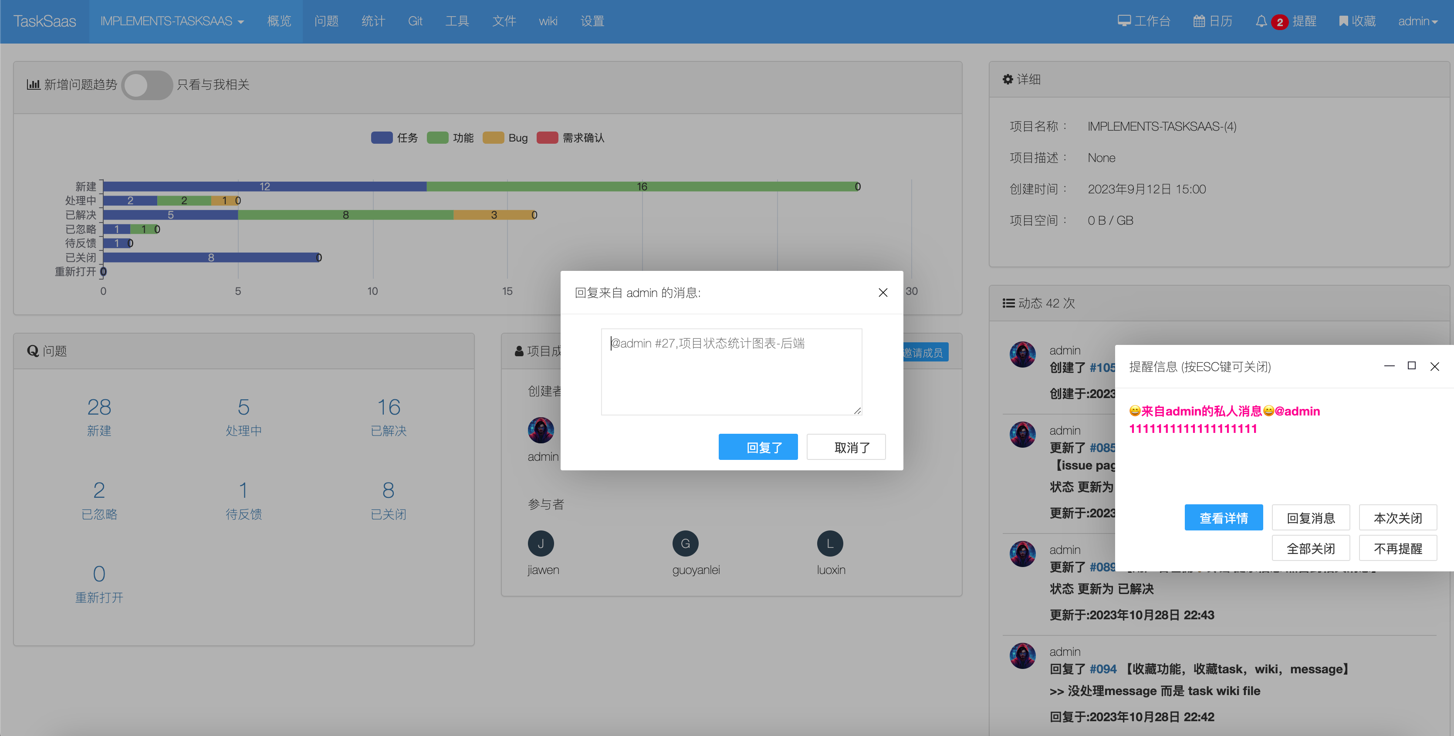Open the 统计 menu item
1454x736 pixels.
coord(373,21)
